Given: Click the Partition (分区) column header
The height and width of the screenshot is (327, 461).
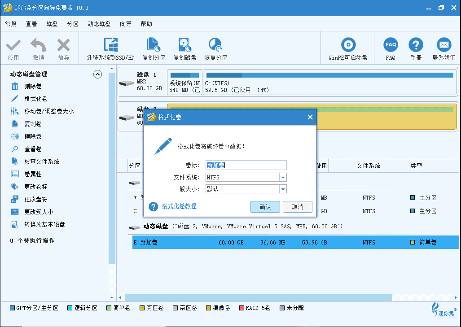Looking at the screenshot, I should point(135,166).
